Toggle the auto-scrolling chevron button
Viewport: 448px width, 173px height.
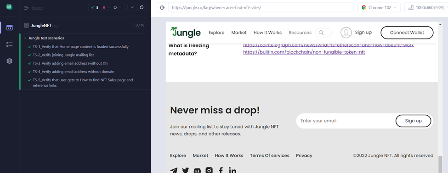132,7
